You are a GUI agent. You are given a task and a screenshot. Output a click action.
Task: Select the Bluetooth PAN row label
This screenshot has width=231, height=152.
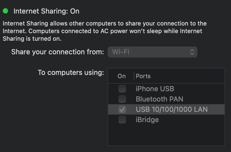tap(159, 99)
